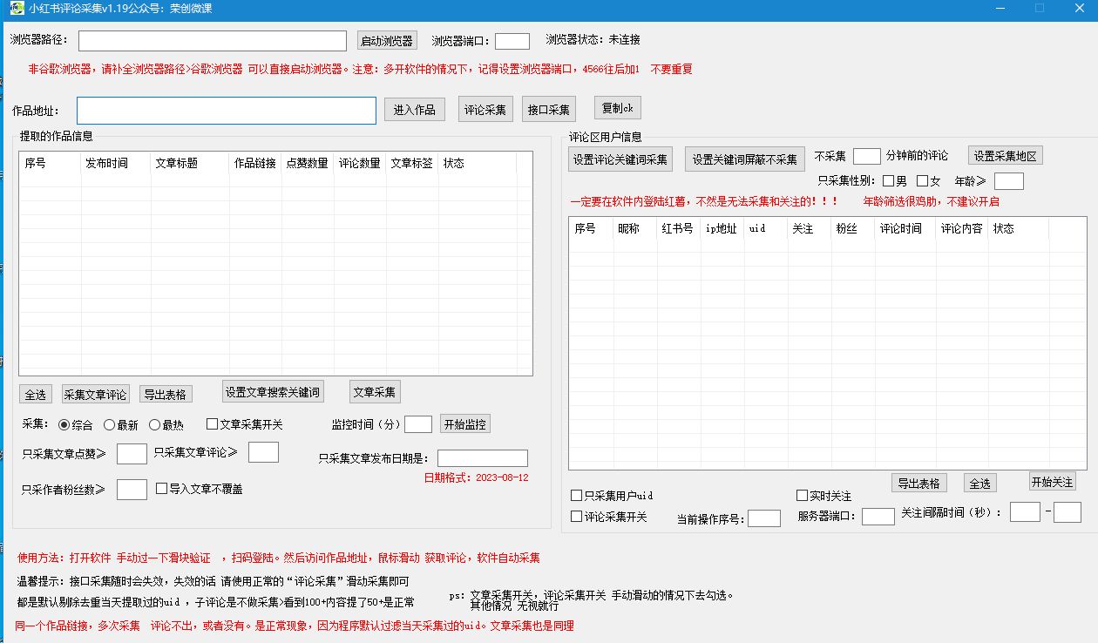Click the 评论采集 button
The height and width of the screenshot is (643, 1098).
tap(485, 110)
